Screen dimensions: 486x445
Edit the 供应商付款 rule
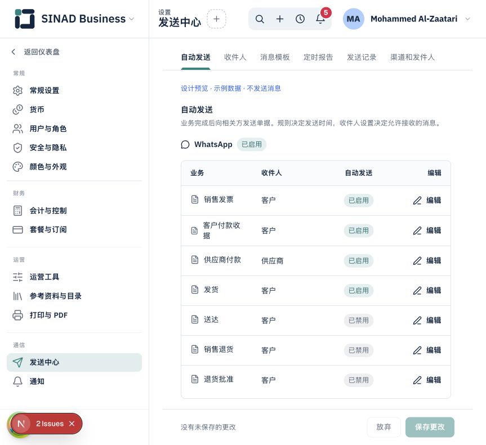click(427, 261)
